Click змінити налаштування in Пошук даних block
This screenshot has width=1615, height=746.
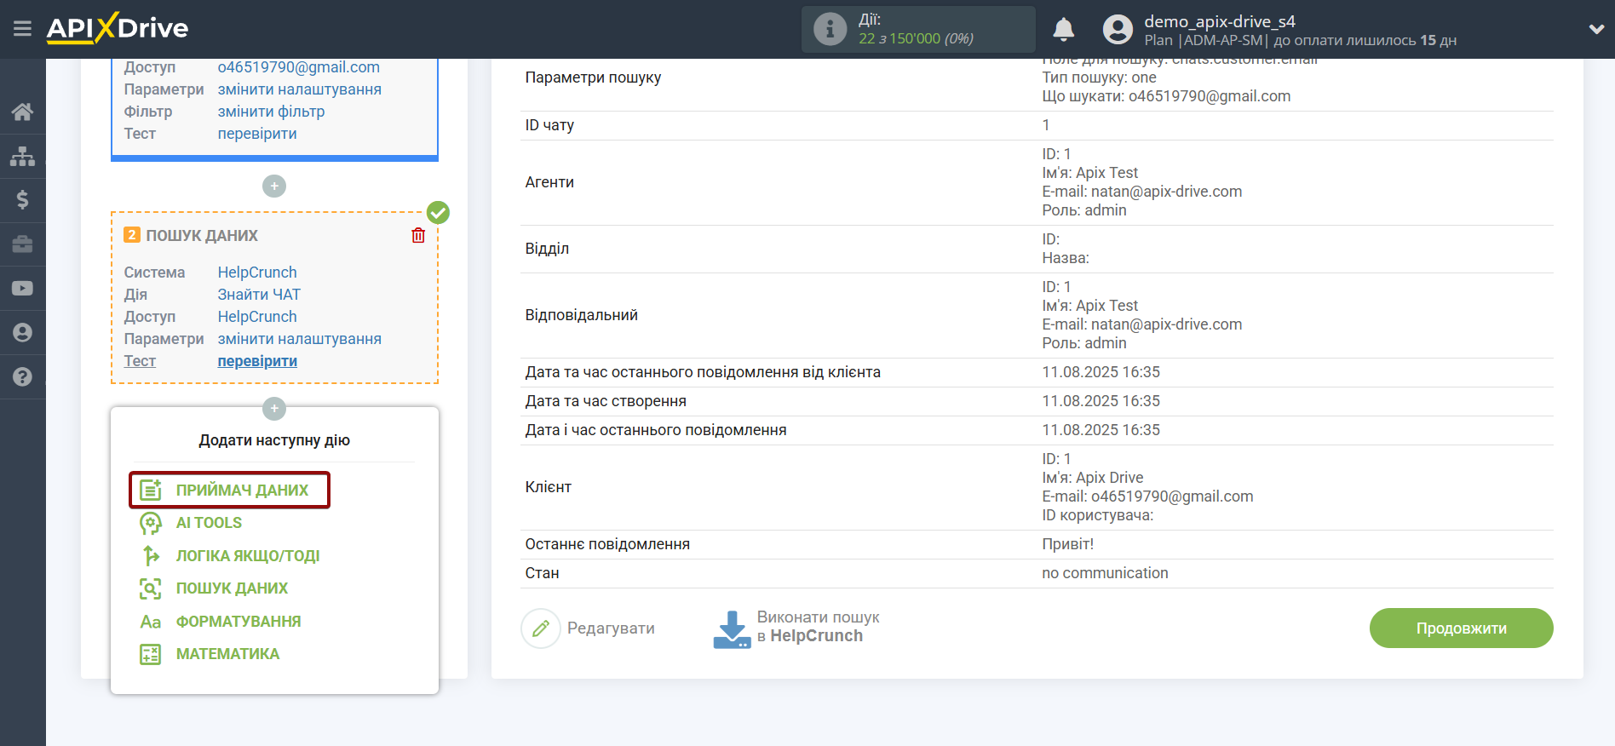tap(299, 339)
